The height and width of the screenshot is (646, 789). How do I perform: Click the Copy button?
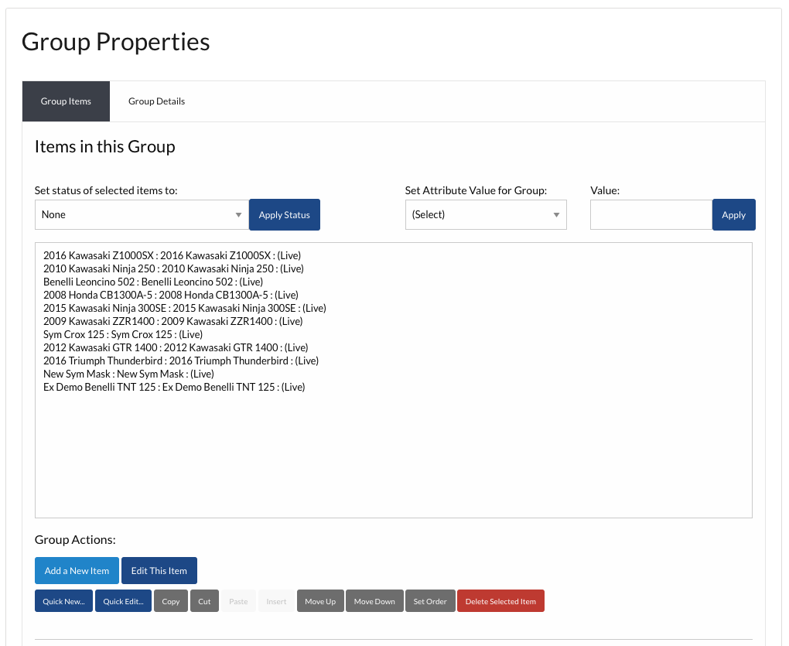171,601
